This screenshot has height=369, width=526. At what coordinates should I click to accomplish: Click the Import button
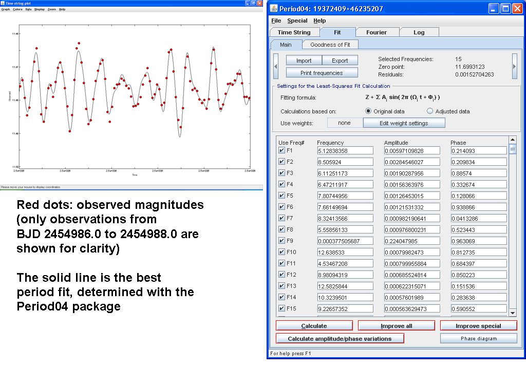(x=304, y=61)
